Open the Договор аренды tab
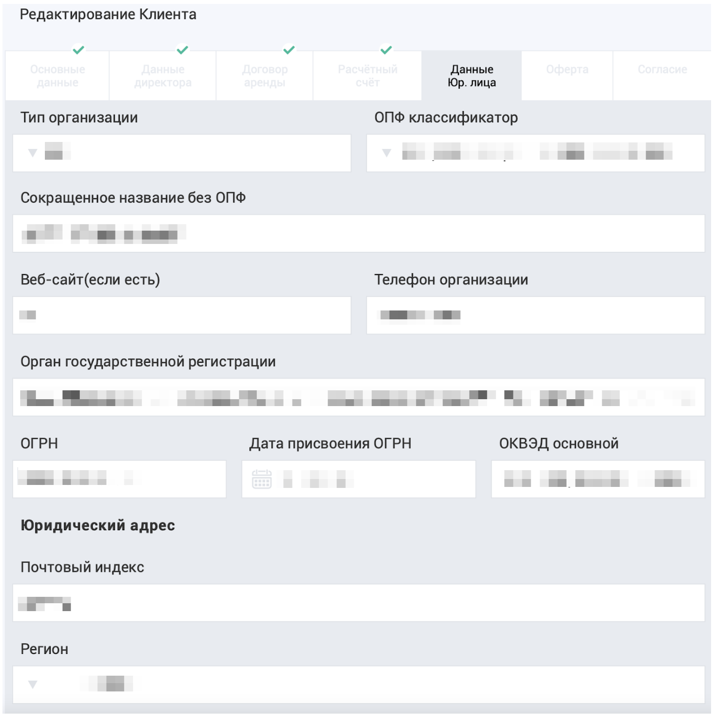 tap(265, 76)
